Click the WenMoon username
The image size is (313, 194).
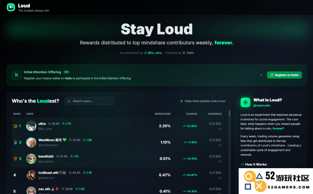click(x=50, y=140)
